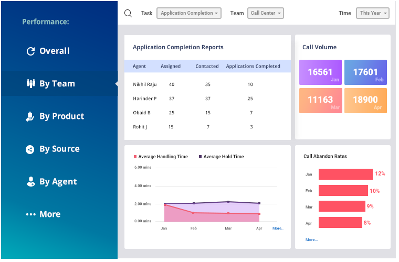Click the Apr hold time data point
The image size is (399, 262).
(259, 203)
